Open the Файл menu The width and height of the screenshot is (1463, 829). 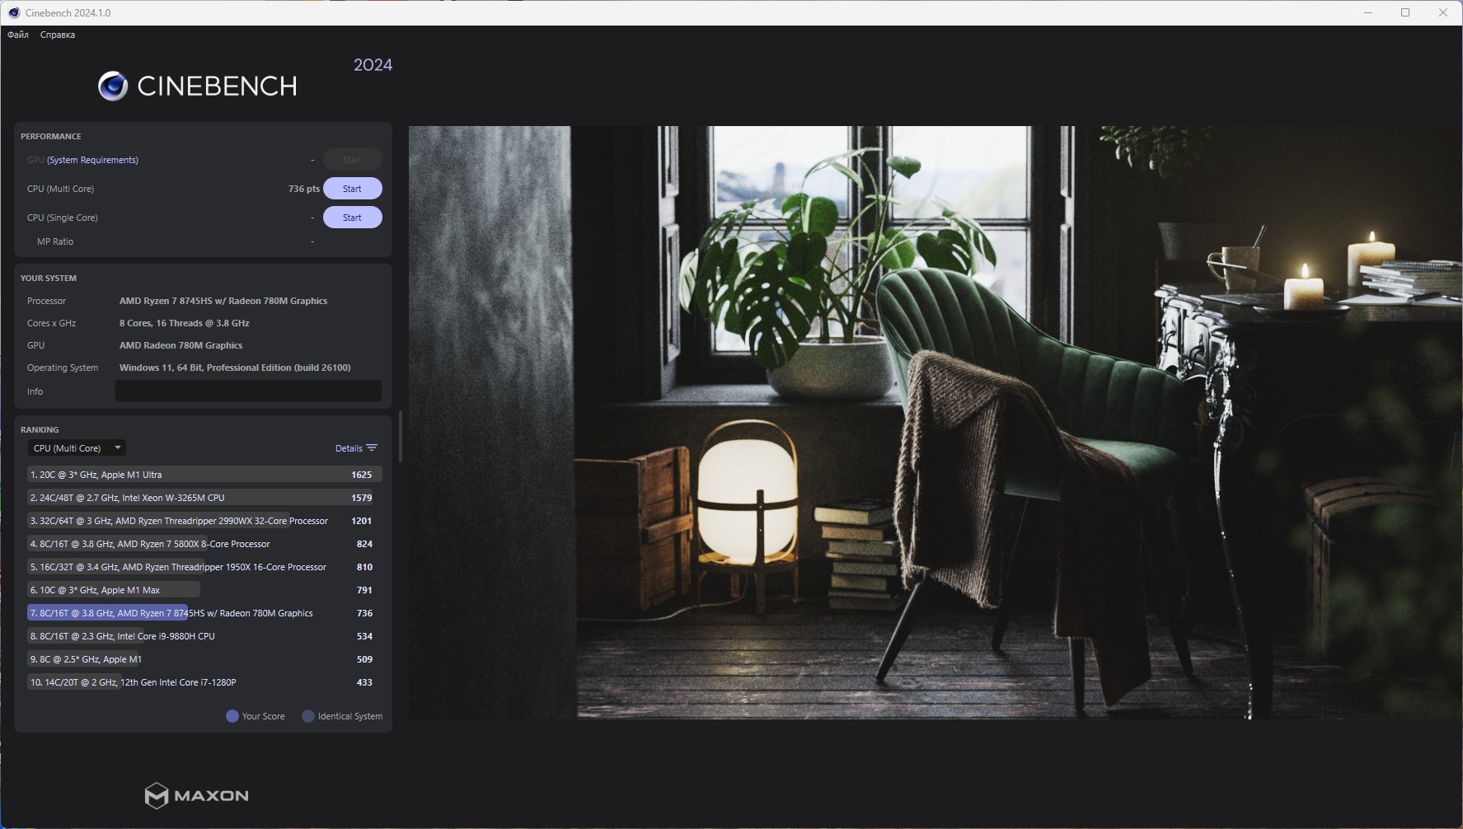coord(18,35)
